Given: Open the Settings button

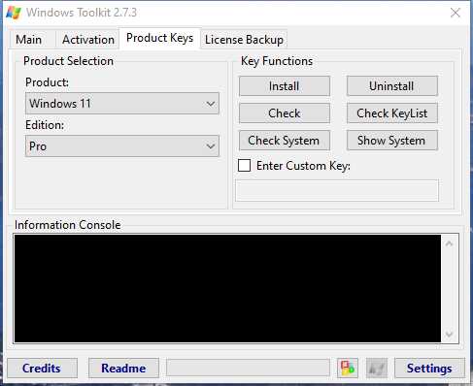Looking at the screenshot, I should [x=429, y=368].
